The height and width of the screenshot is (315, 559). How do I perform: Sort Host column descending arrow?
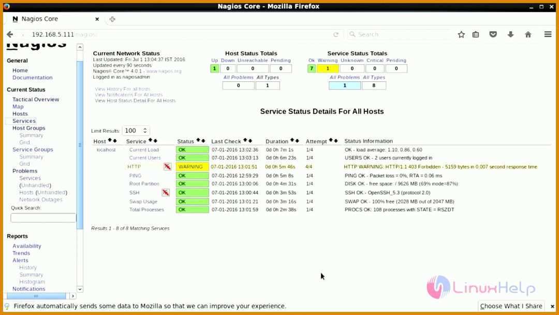(115, 141)
